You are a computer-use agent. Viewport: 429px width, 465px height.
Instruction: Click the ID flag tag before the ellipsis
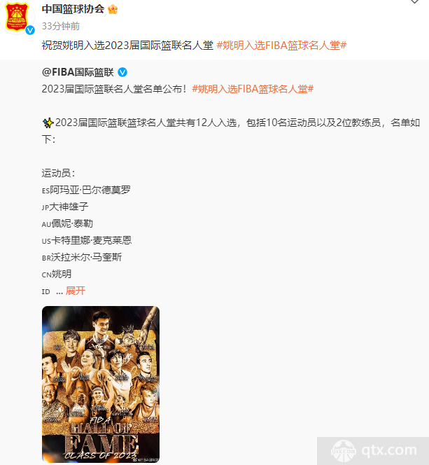(x=46, y=292)
